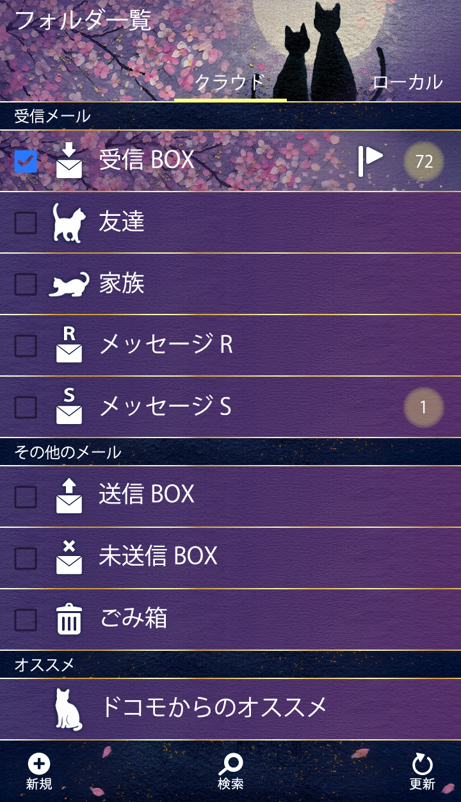Viewport: 461px width, 802px height.
Task: Tap the 新規 new mail button
Action: click(x=39, y=771)
